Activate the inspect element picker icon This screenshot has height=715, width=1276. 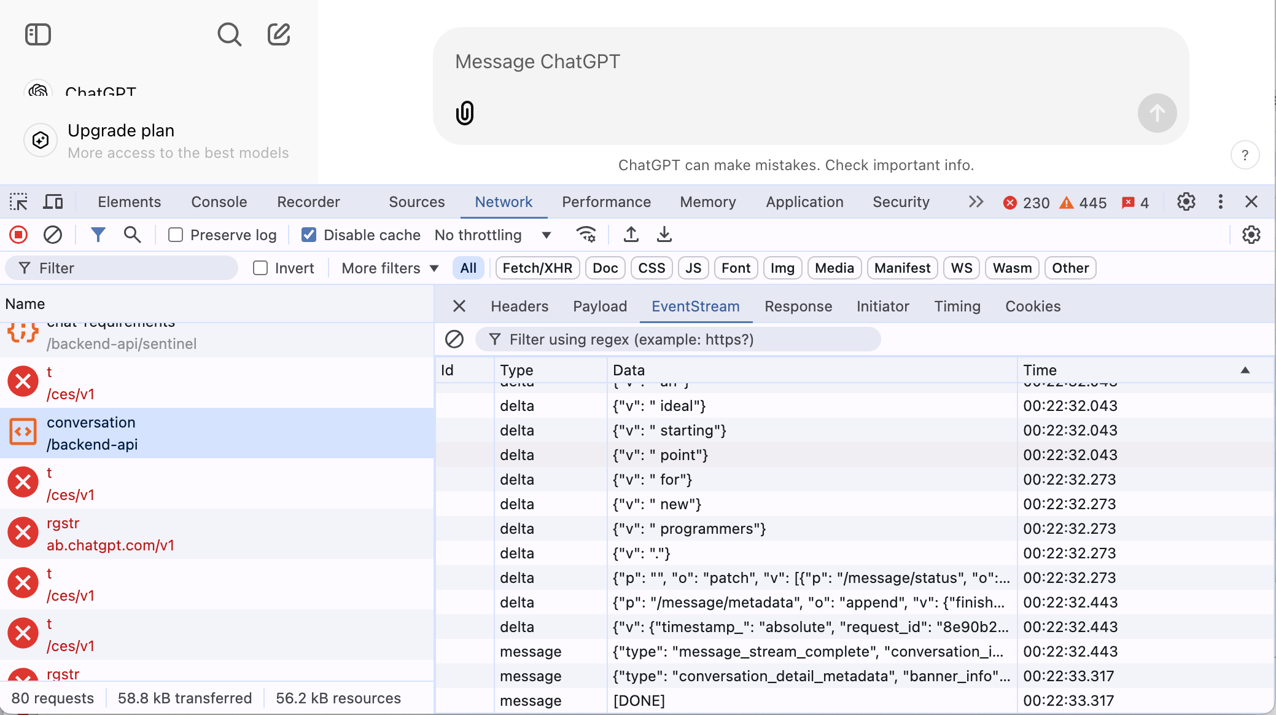(x=18, y=202)
